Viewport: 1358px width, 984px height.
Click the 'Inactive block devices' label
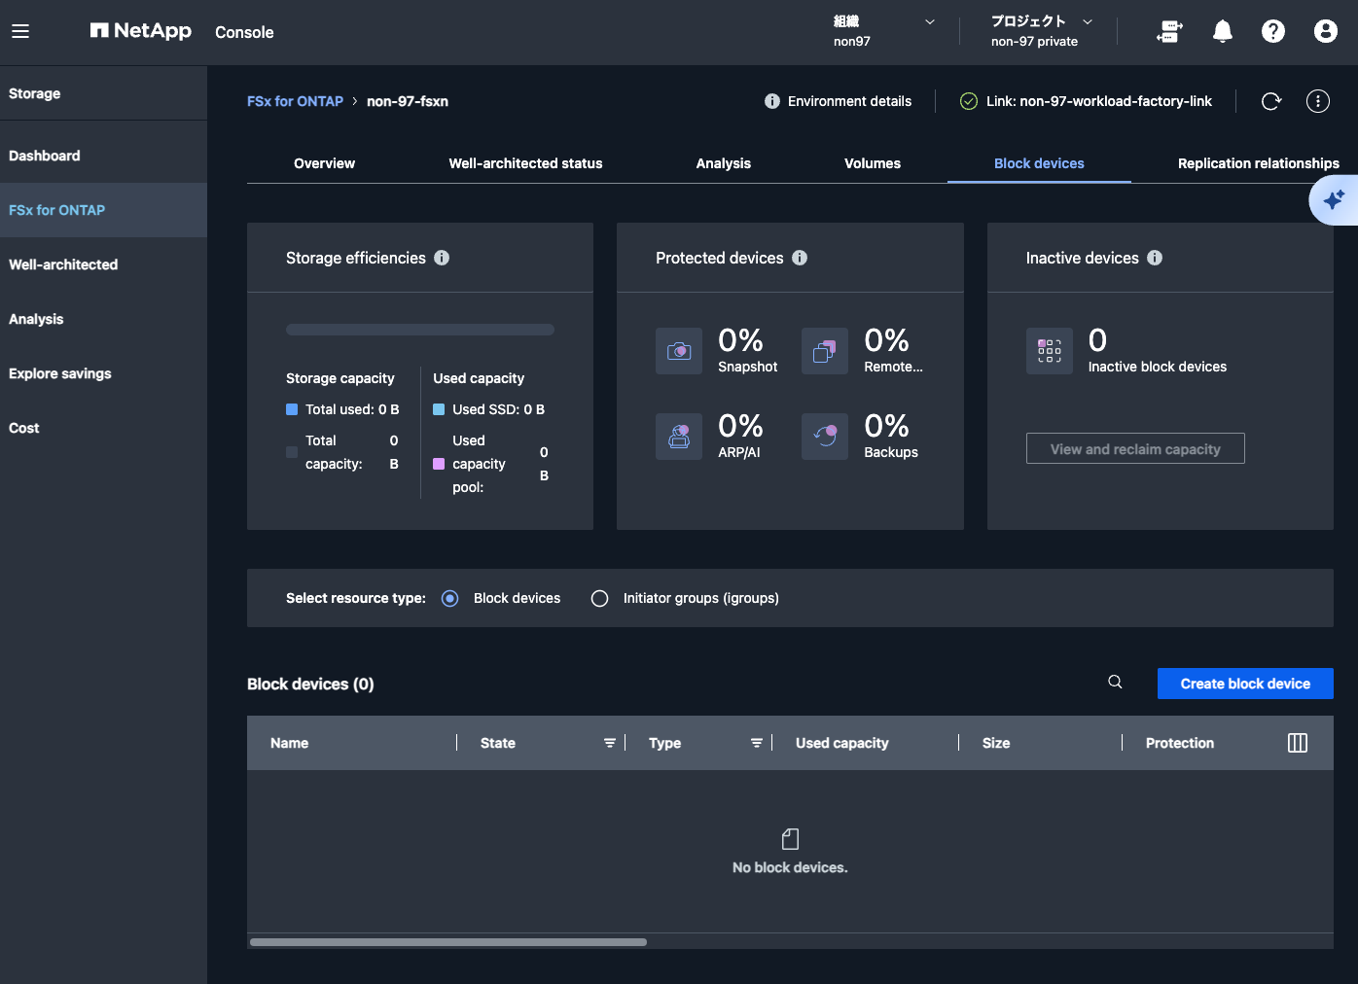tap(1158, 367)
